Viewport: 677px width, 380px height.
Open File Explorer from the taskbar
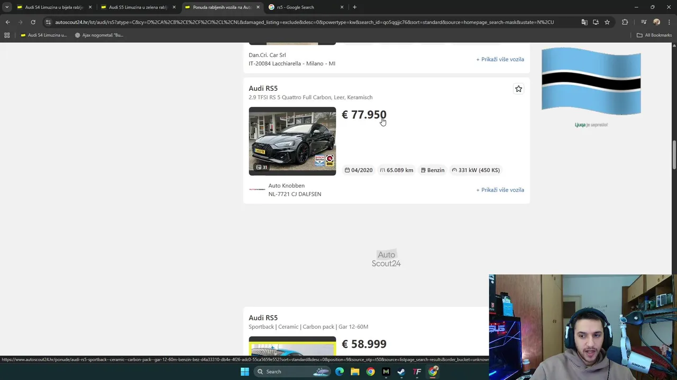[355, 372]
